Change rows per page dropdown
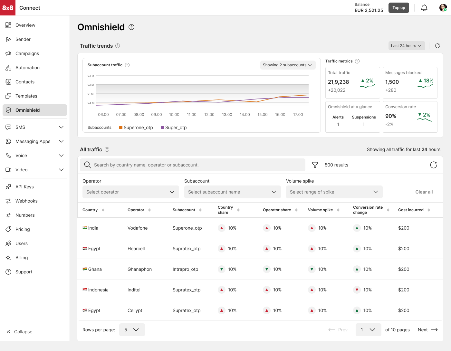The width and height of the screenshot is (451, 351). click(132, 330)
